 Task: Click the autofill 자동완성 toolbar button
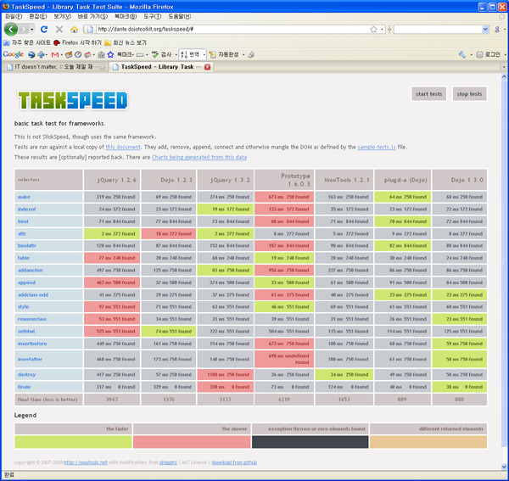click(224, 54)
